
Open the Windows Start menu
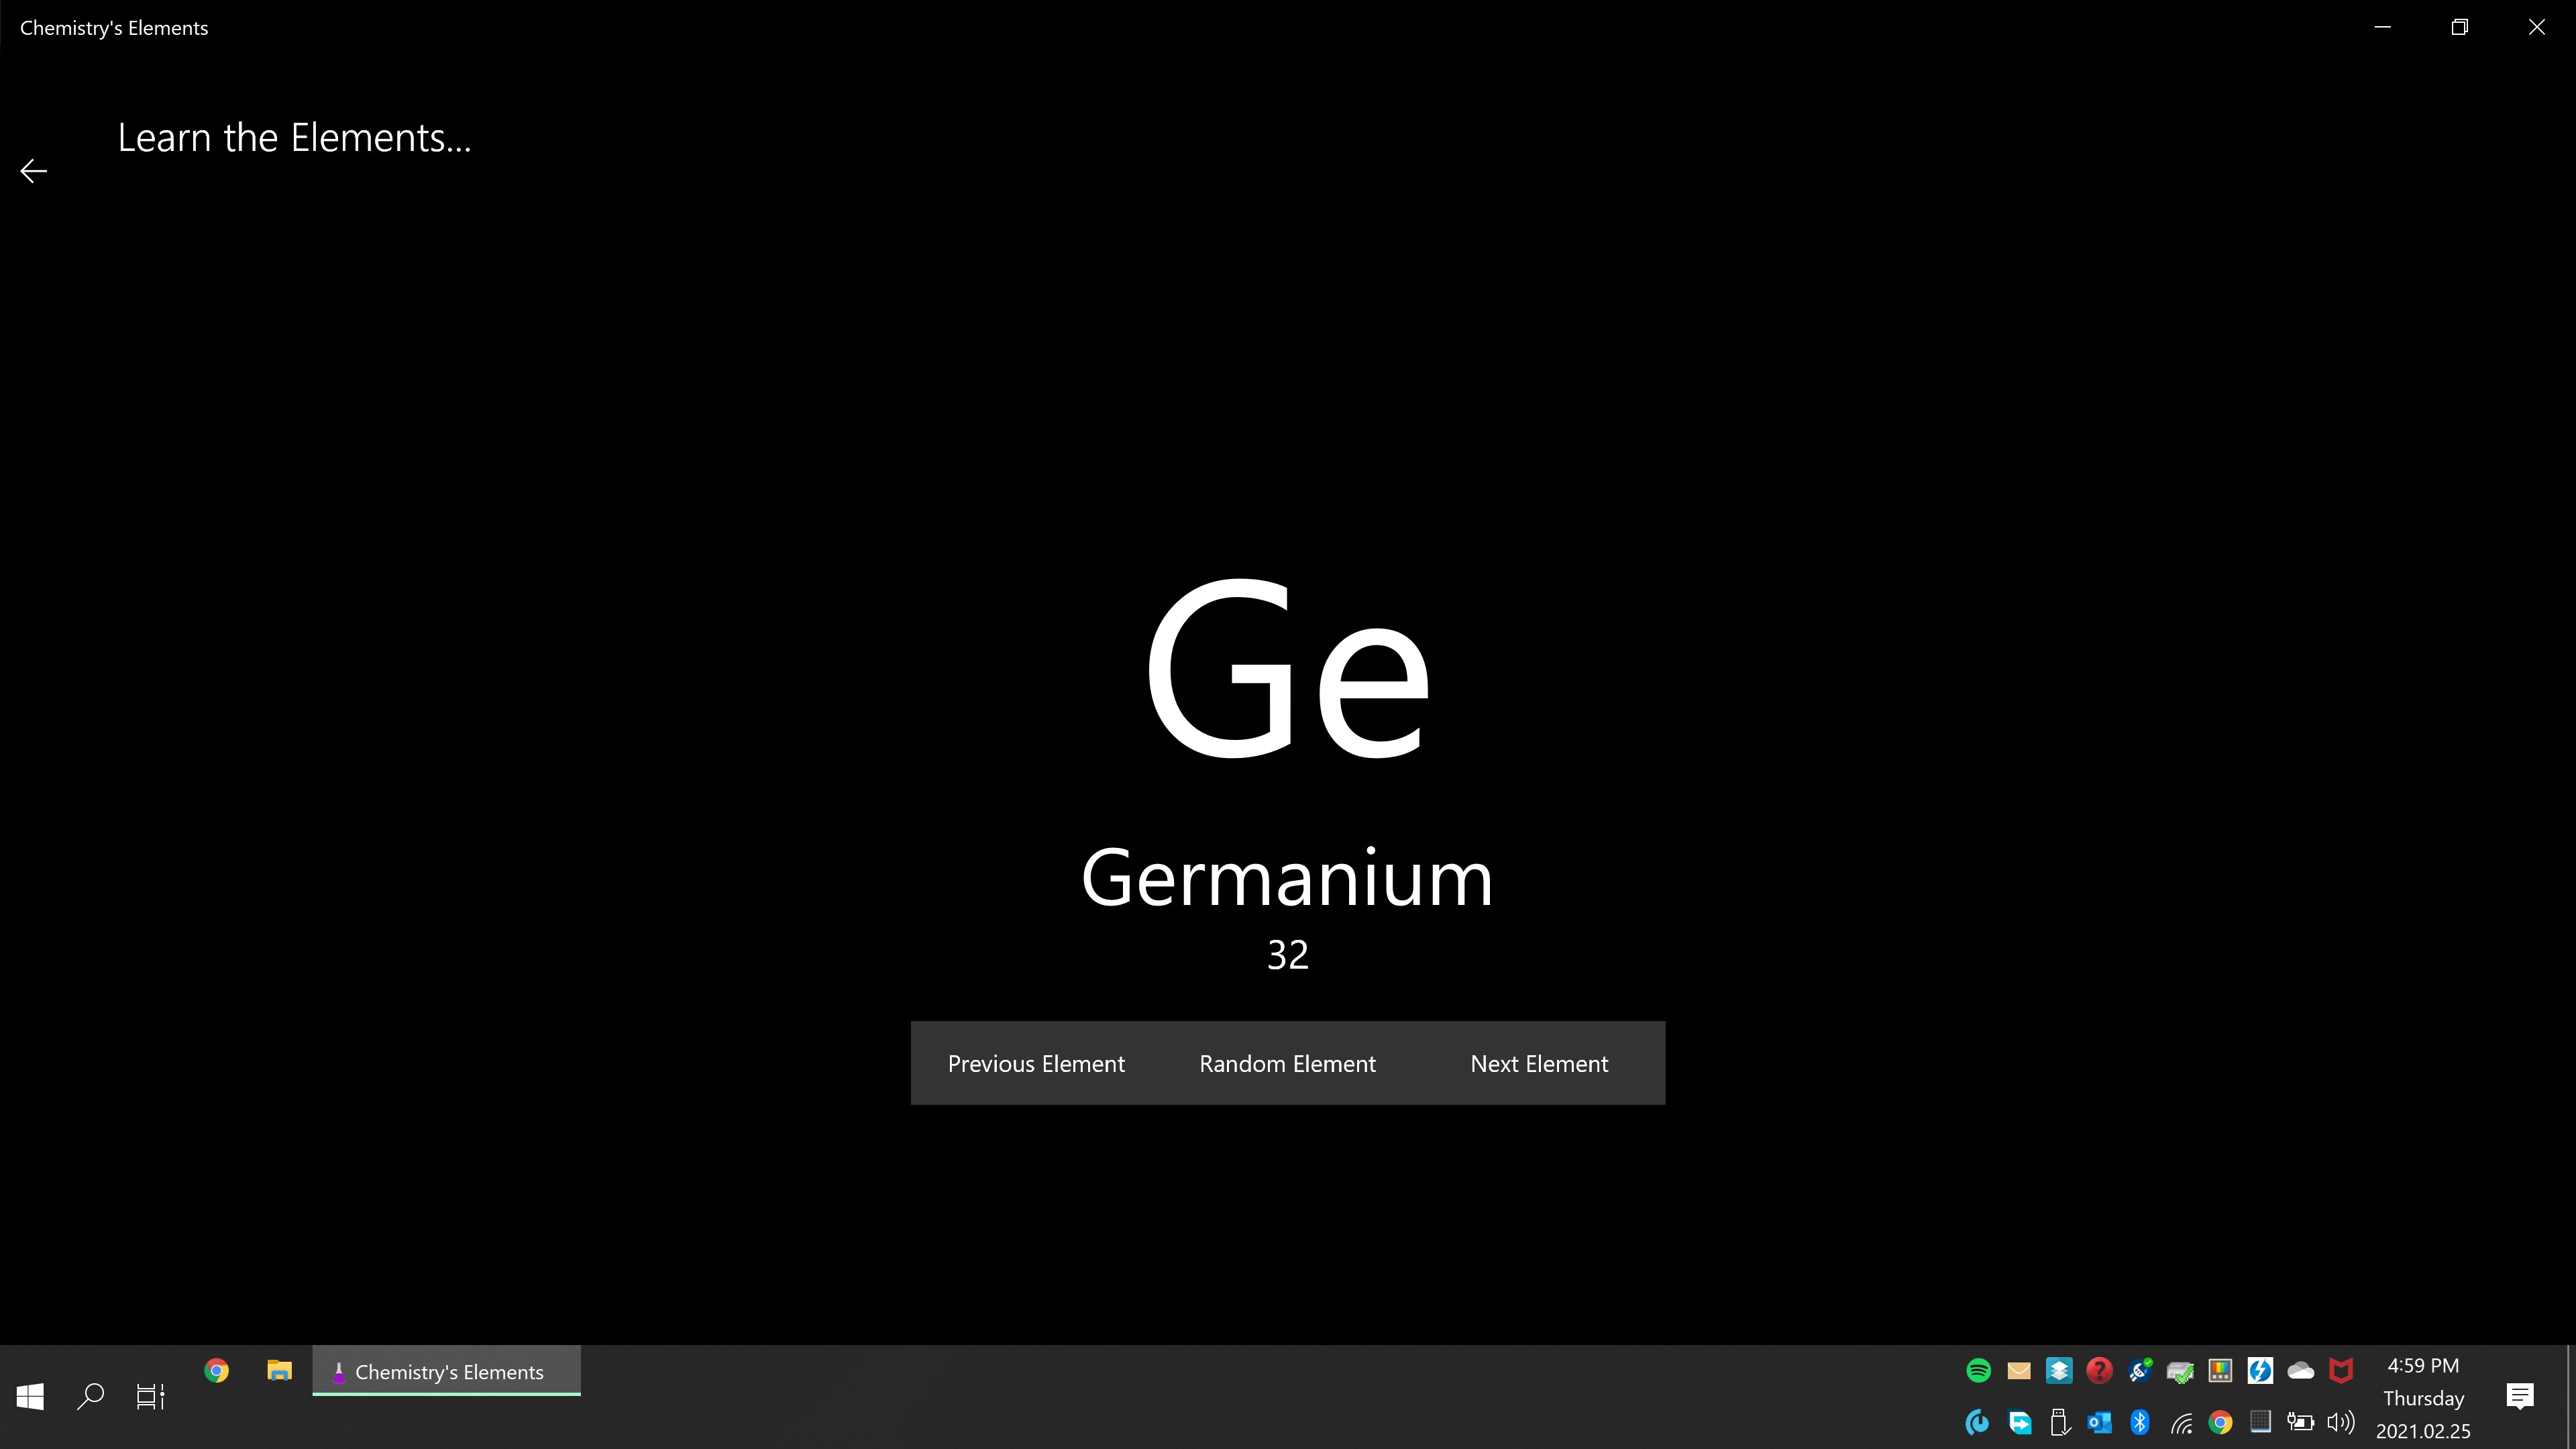coord(30,1396)
